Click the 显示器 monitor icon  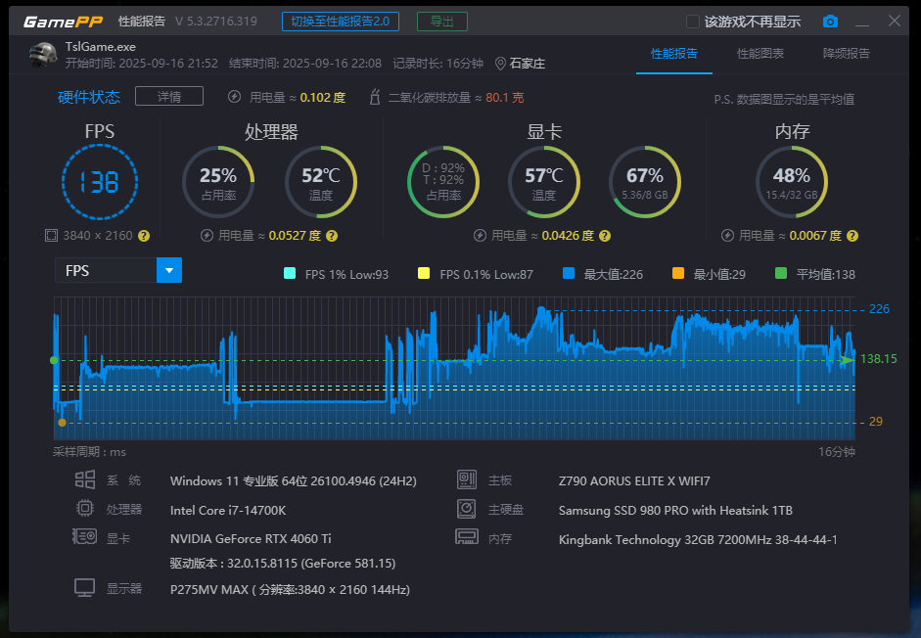point(84,588)
